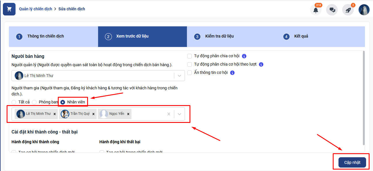
Task: Click the shopping cart app icon
Action: pyautogui.click(x=9, y=9)
